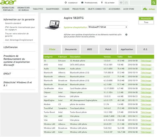The image size is (157, 137).
Task: Open Information sur la garantie
Action: point(19,19)
